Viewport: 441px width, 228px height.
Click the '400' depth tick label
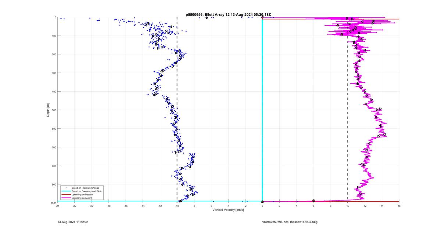point(53,92)
